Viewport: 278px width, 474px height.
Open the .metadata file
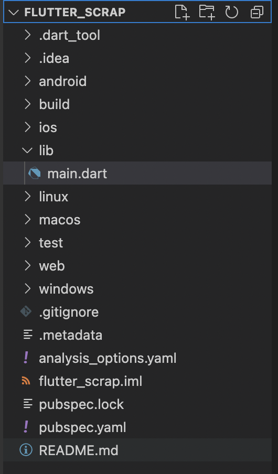click(x=137, y=335)
